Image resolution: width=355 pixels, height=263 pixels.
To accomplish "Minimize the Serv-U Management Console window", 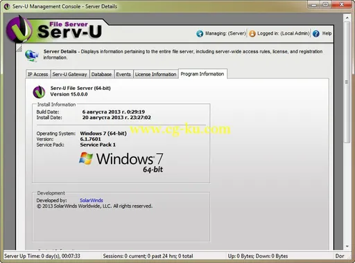I will pyautogui.click(x=313, y=5).
